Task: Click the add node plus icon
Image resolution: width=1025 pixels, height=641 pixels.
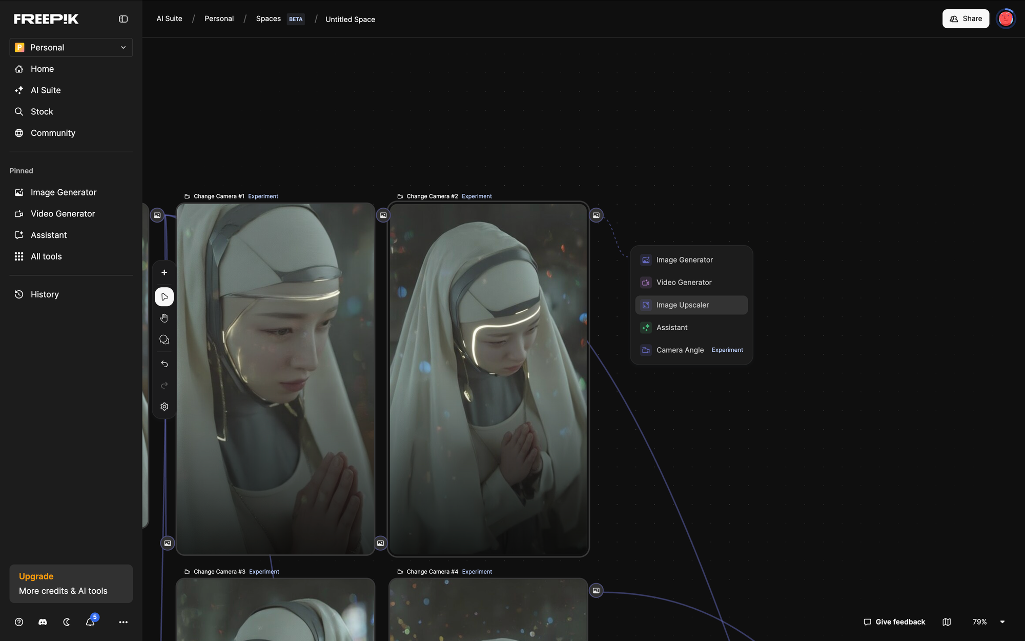Action: (x=164, y=273)
